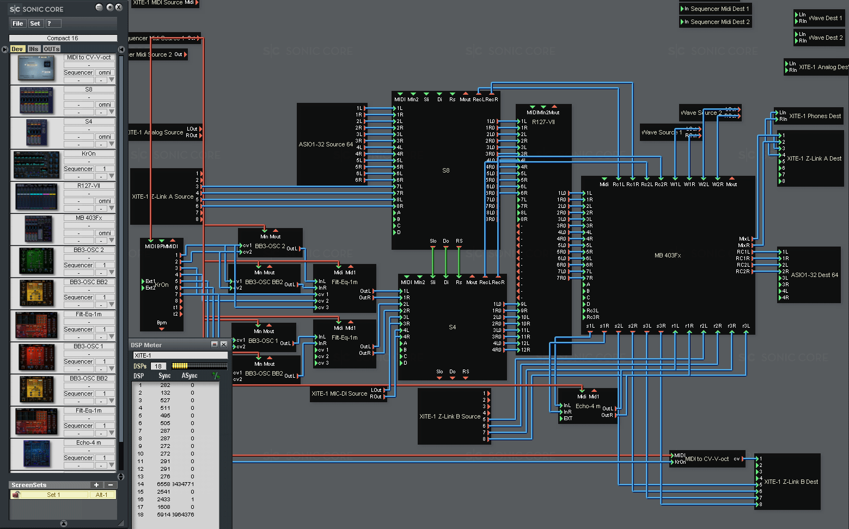Select the BB3-OSC 1 device thumbnail

tap(36, 358)
